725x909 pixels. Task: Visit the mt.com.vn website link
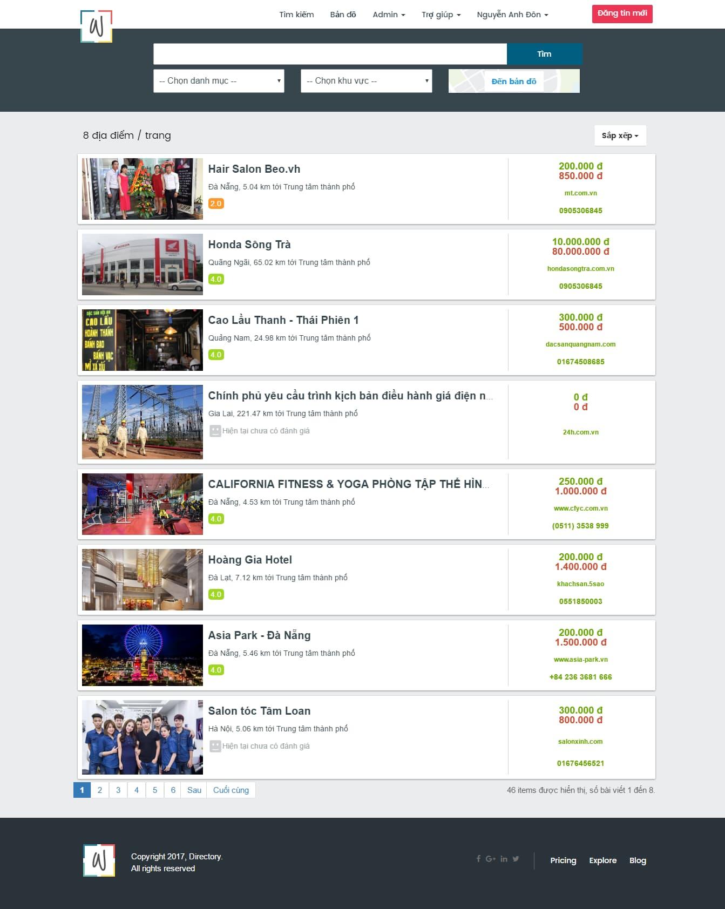coord(581,193)
